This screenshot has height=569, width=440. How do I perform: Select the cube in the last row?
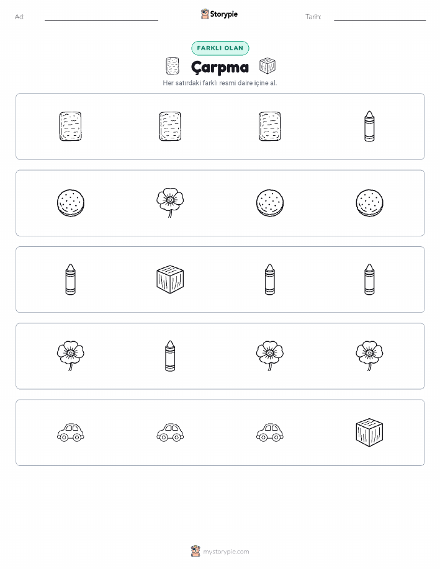point(369,432)
